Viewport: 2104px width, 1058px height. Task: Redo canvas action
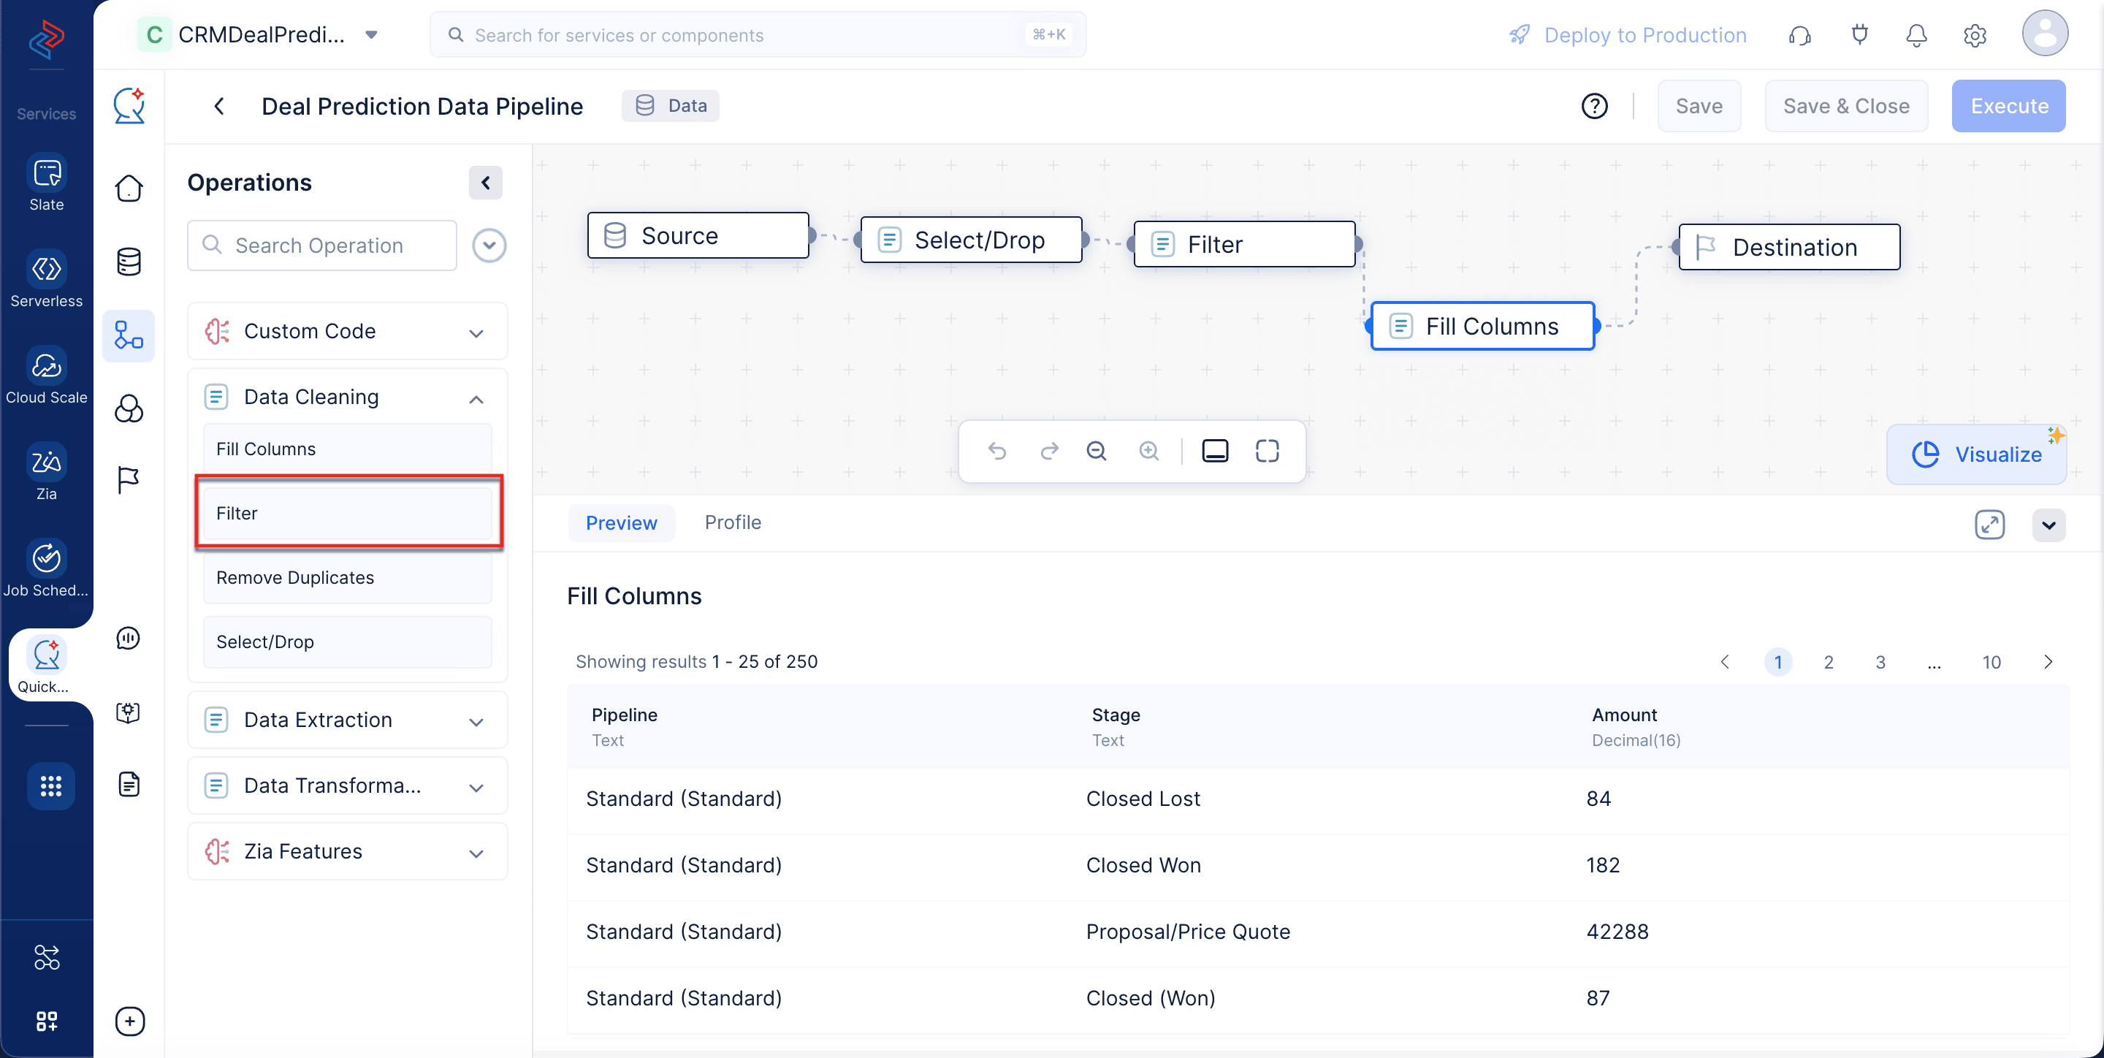click(1050, 451)
